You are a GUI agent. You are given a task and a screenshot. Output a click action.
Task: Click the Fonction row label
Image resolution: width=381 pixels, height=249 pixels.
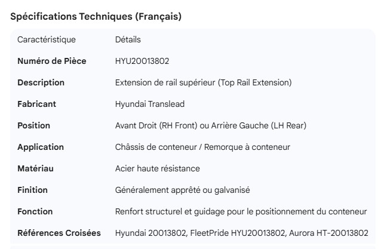tap(35, 211)
